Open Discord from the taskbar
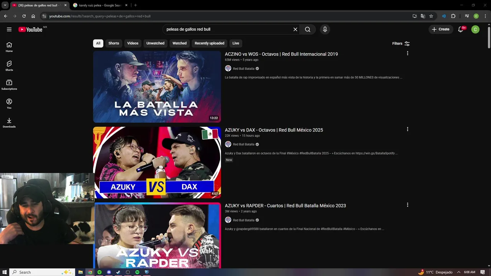491x276 pixels. tap(109, 272)
